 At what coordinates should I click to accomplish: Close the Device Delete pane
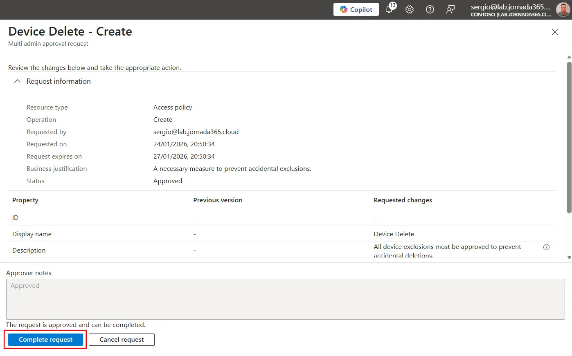click(555, 32)
